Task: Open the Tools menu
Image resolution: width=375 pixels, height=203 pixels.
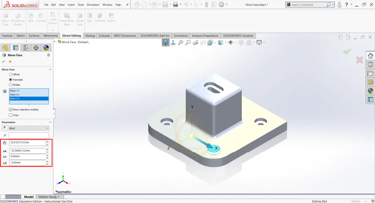Action: point(81,5)
